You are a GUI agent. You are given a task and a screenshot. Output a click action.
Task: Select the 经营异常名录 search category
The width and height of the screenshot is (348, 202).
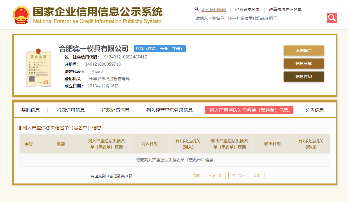pyautogui.click(x=247, y=10)
